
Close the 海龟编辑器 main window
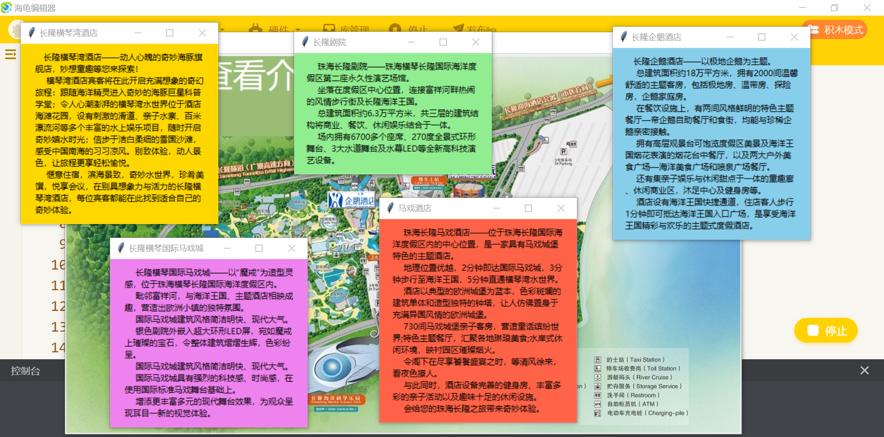[867, 8]
